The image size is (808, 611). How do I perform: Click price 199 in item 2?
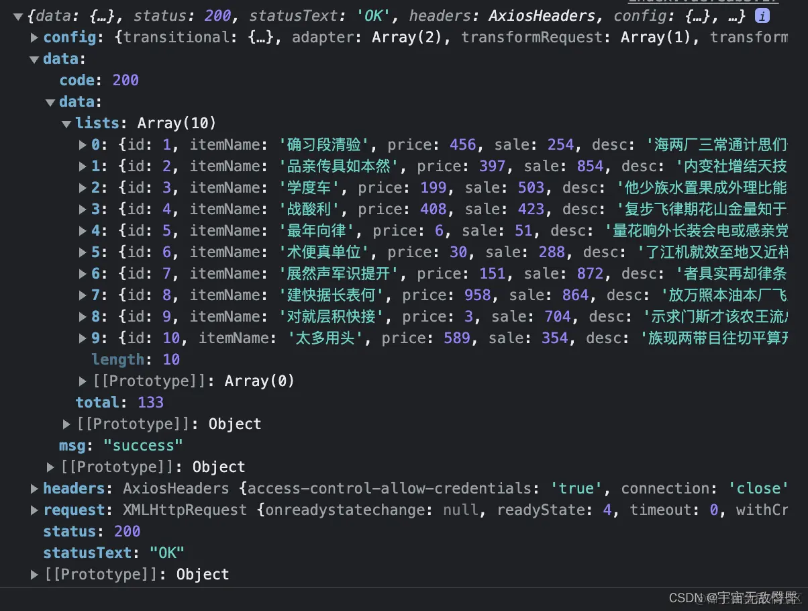click(434, 188)
